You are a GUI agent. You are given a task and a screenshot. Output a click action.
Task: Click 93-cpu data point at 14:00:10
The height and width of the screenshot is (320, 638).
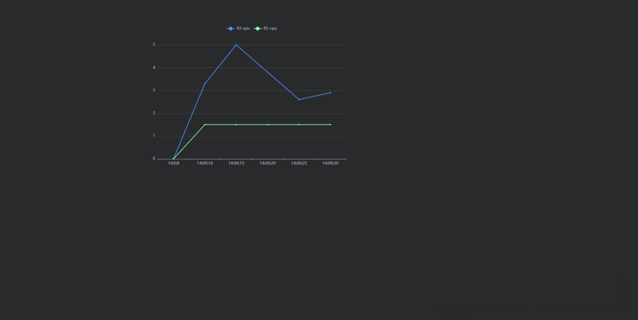pos(205,83)
